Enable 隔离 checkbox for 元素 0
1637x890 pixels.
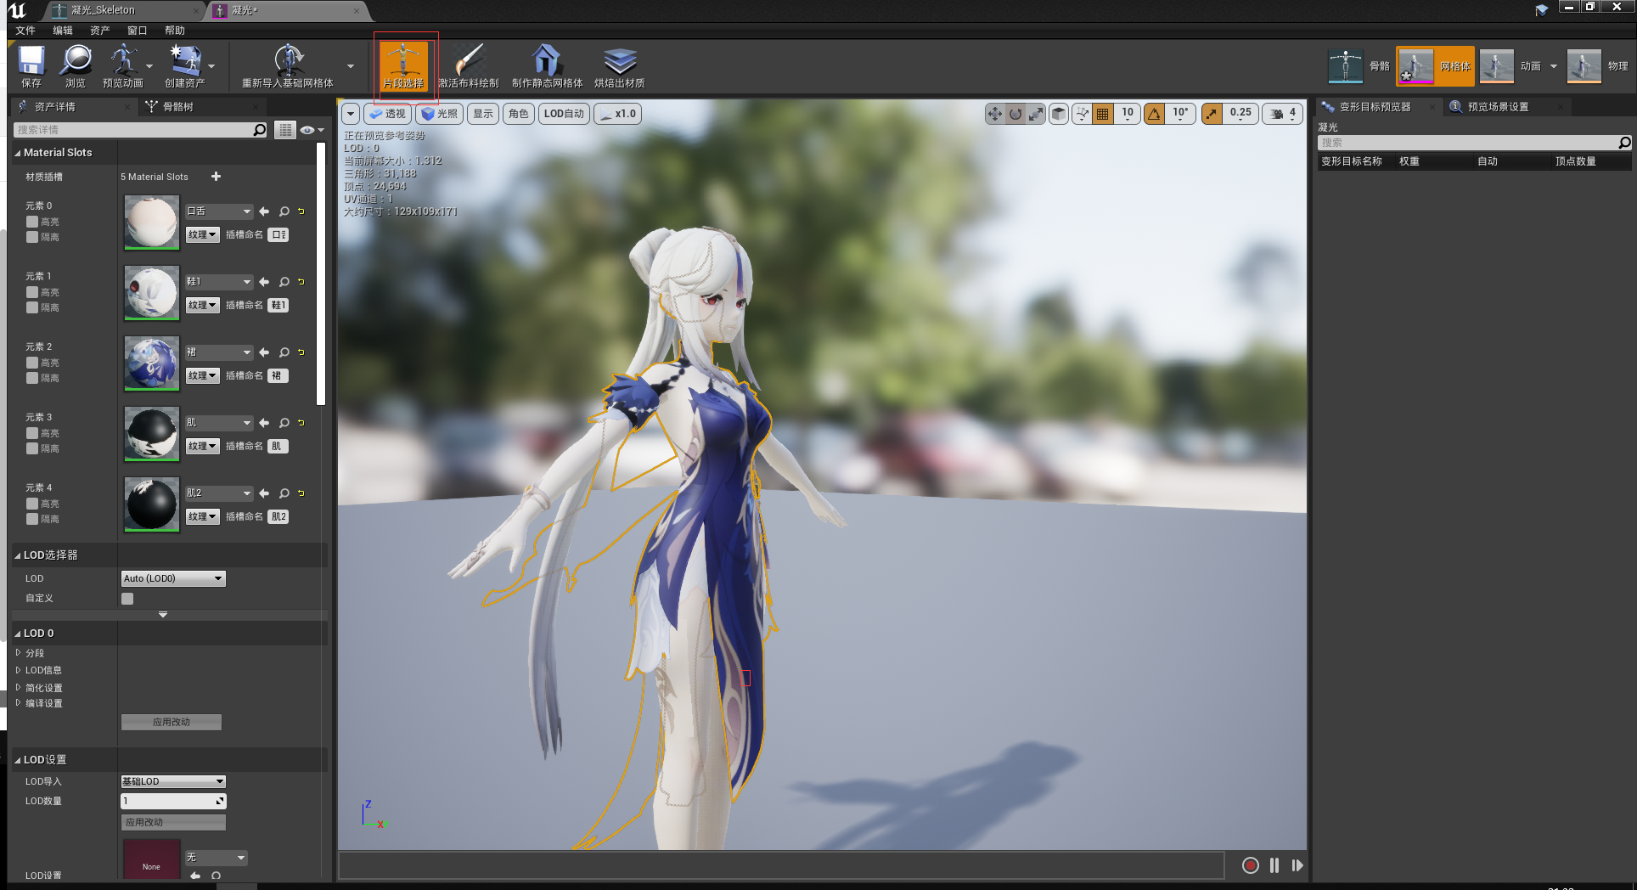click(x=32, y=237)
